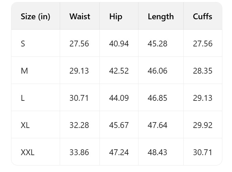This screenshot has height=172, width=232.
Task: Click hip value 40.94 for size S
Action: point(119,44)
